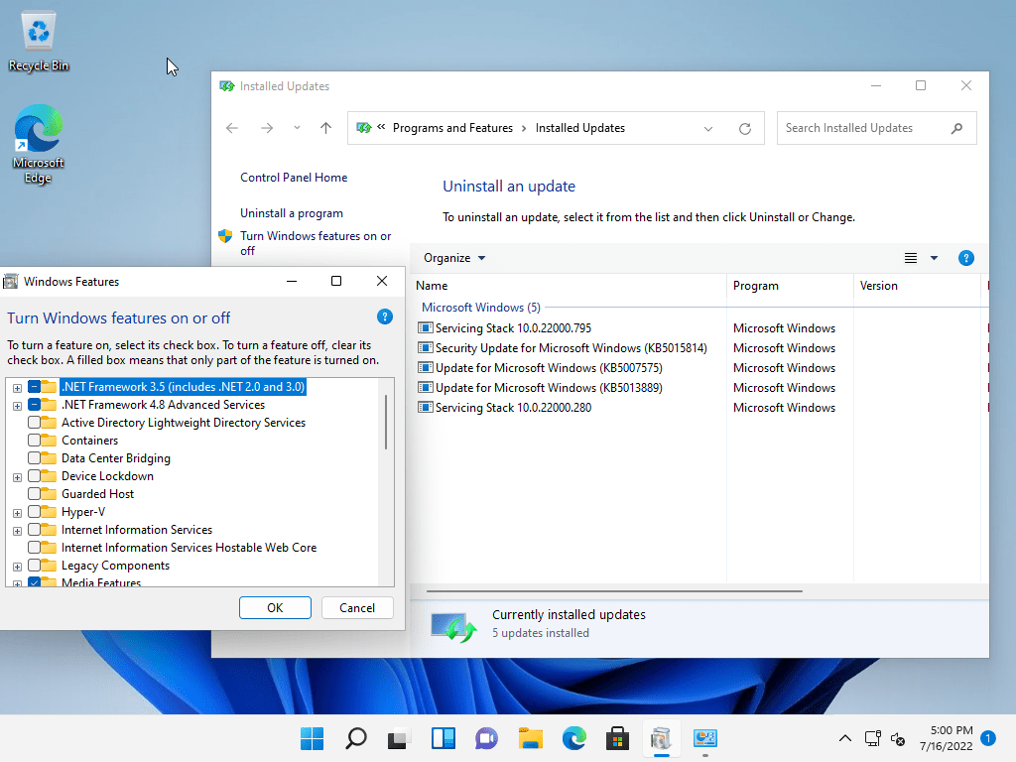Image resolution: width=1016 pixels, height=762 pixels.
Task: Click Cancel in Windows Features dialog
Action: (x=357, y=608)
